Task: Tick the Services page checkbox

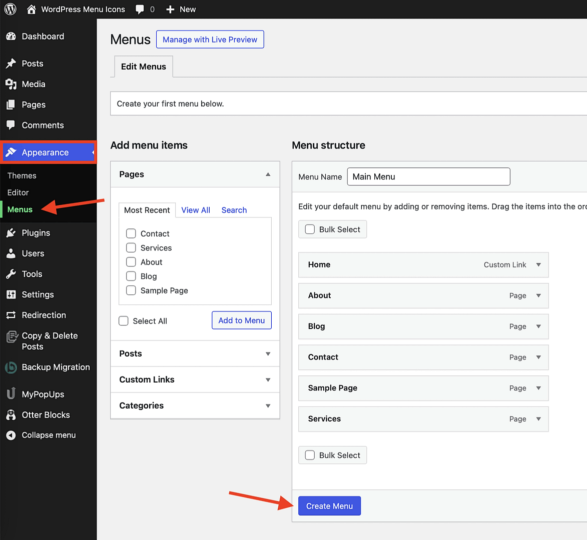Action: [131, 247]
